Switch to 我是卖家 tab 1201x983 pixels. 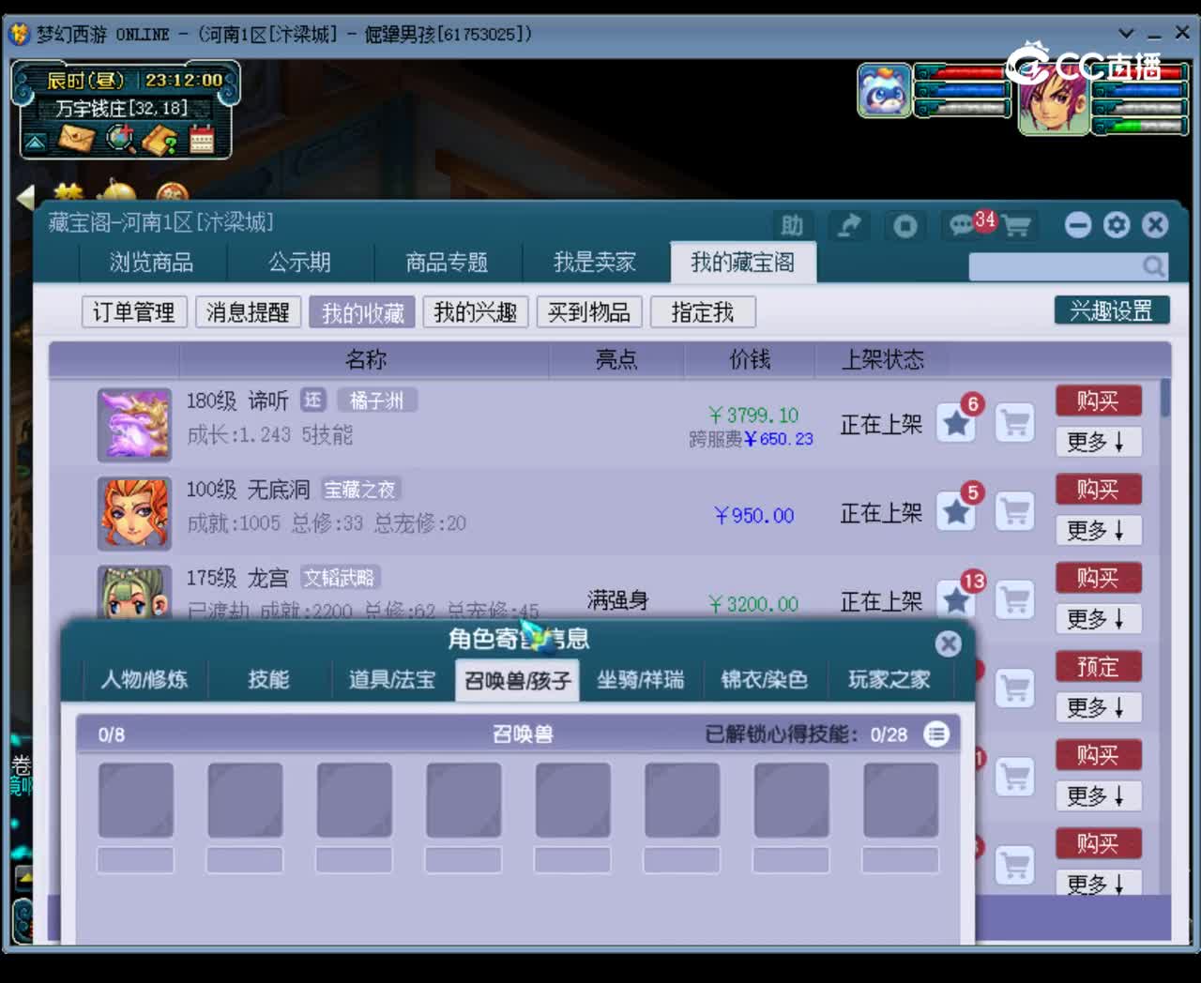click(x=595, y=263)
